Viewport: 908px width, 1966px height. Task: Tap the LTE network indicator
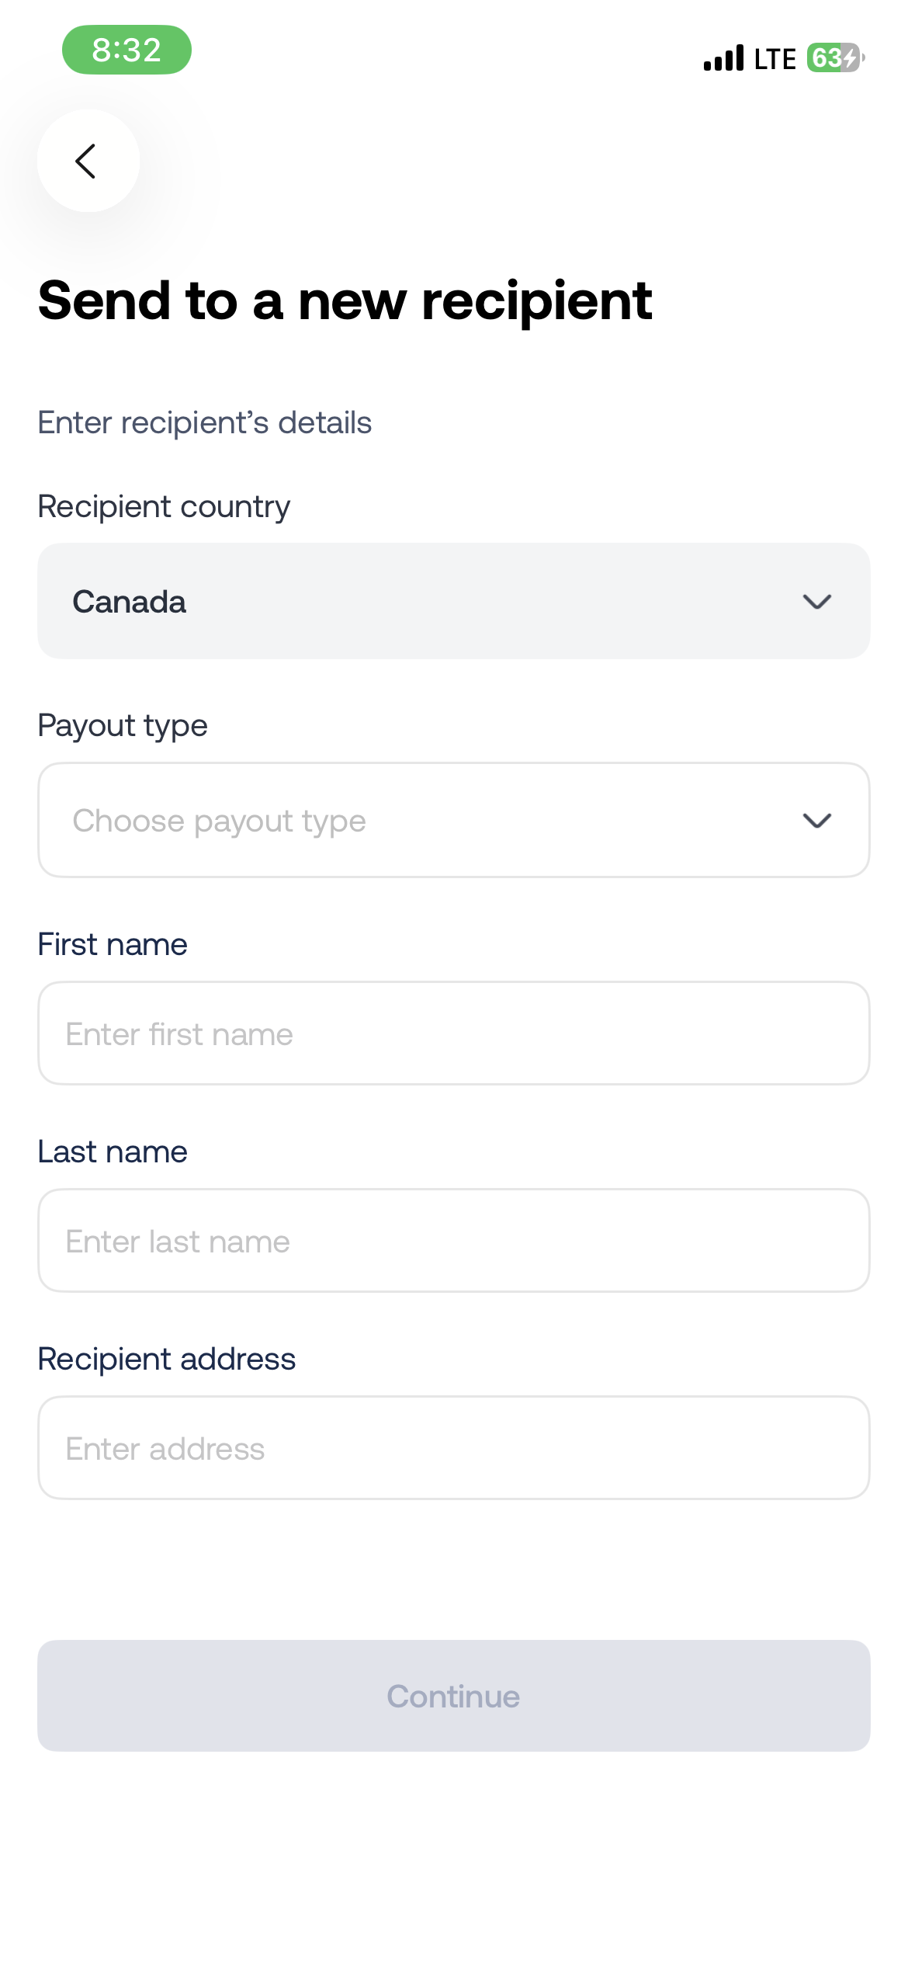774,57
